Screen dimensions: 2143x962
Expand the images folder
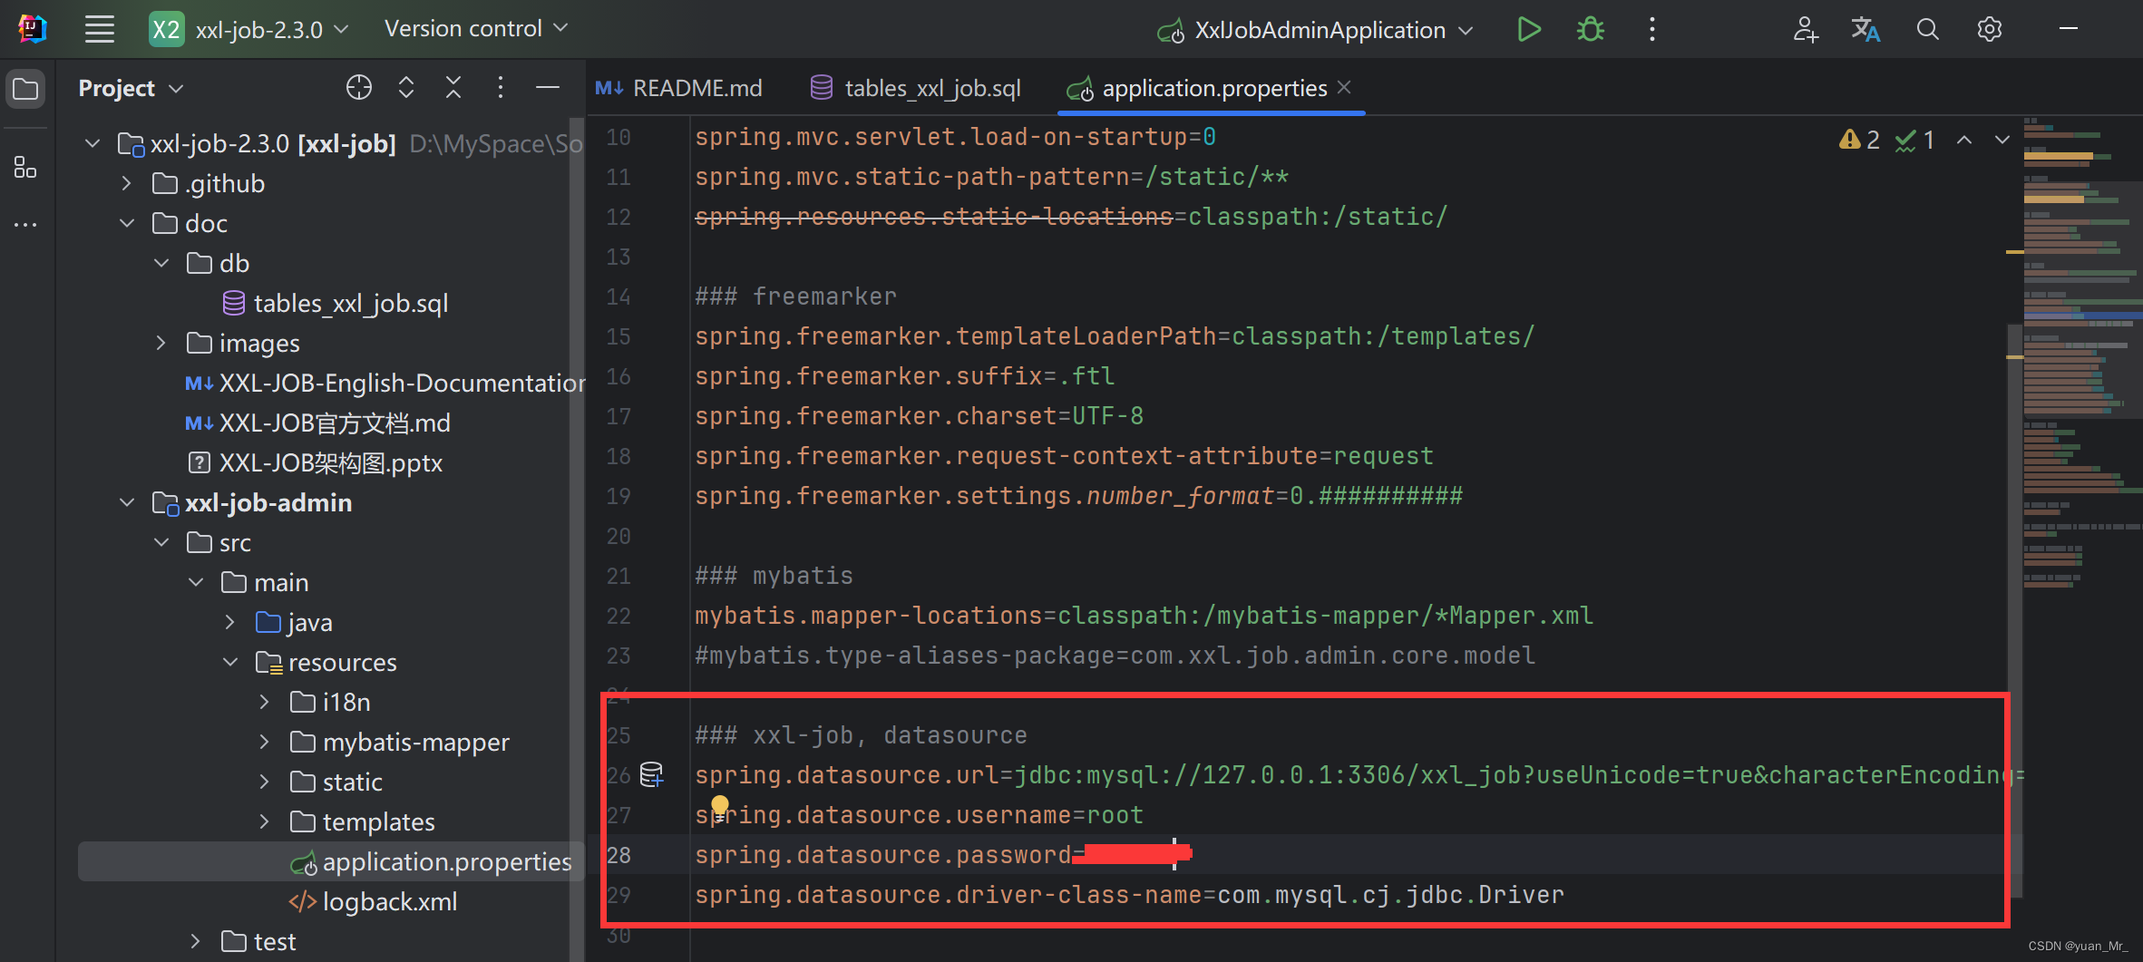pyautogui.click(x=161, y=343)
